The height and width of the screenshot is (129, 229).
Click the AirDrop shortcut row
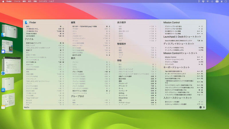pyautogui.click(x=137, y=93)
